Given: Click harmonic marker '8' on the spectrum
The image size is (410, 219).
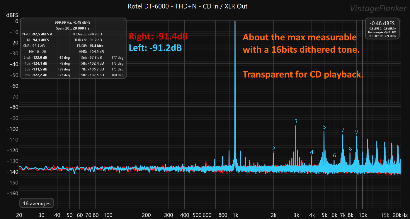Looking at the screenshot, I should click(x=350, y=149).
